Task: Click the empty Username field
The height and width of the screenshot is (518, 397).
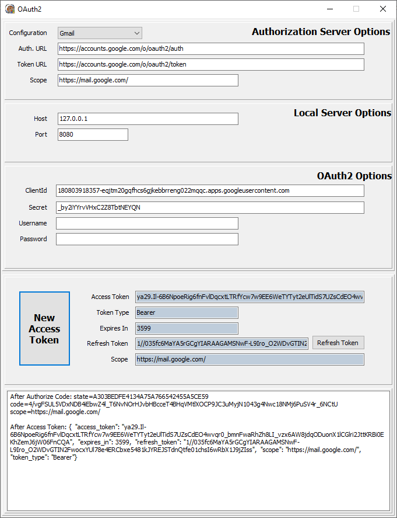Action: click(x=147, y=223)
